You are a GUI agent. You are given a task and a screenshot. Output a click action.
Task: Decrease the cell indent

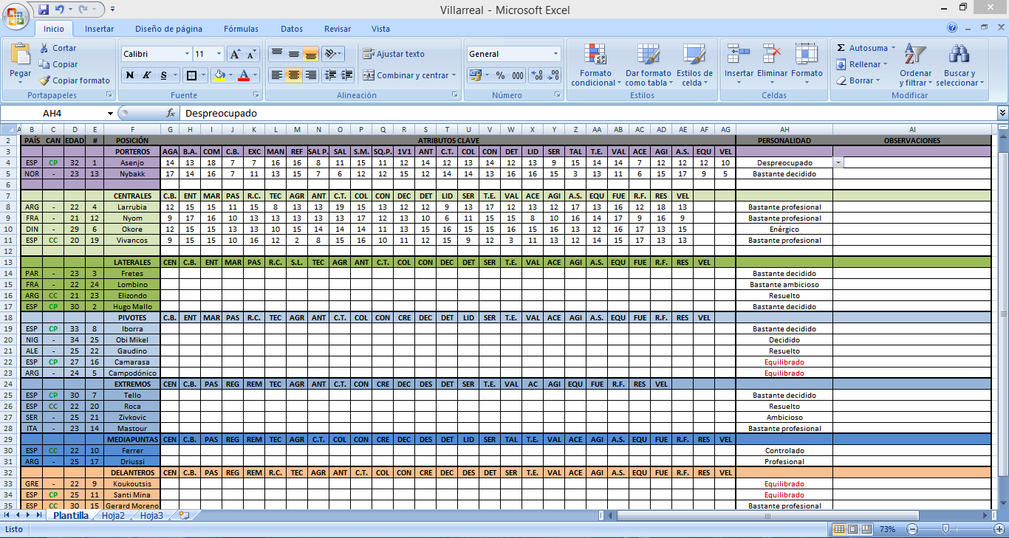tap(329, 75)
